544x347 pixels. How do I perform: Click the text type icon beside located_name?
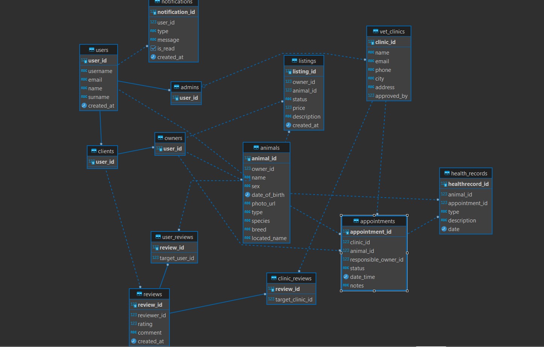[x=247, y=238]
